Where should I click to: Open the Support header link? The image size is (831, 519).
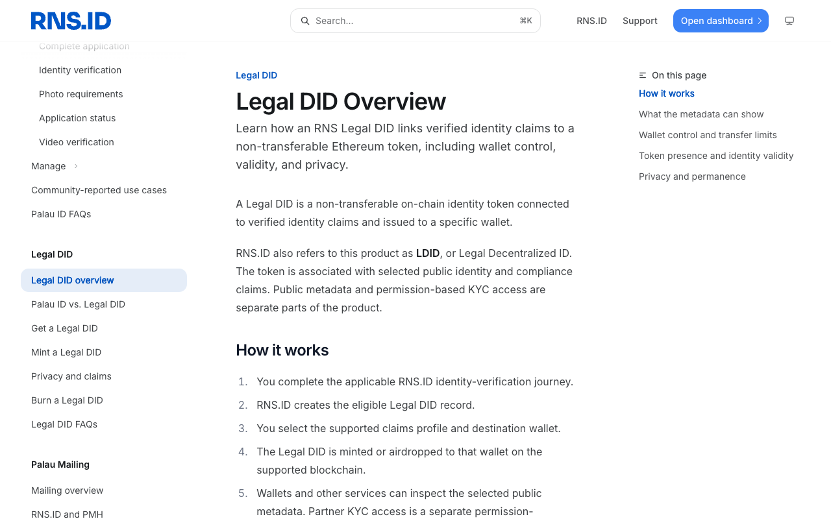pos(640,21)
